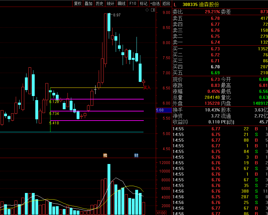
Task: Click the 内盘 value 148912
Action: tap(260, 103)
